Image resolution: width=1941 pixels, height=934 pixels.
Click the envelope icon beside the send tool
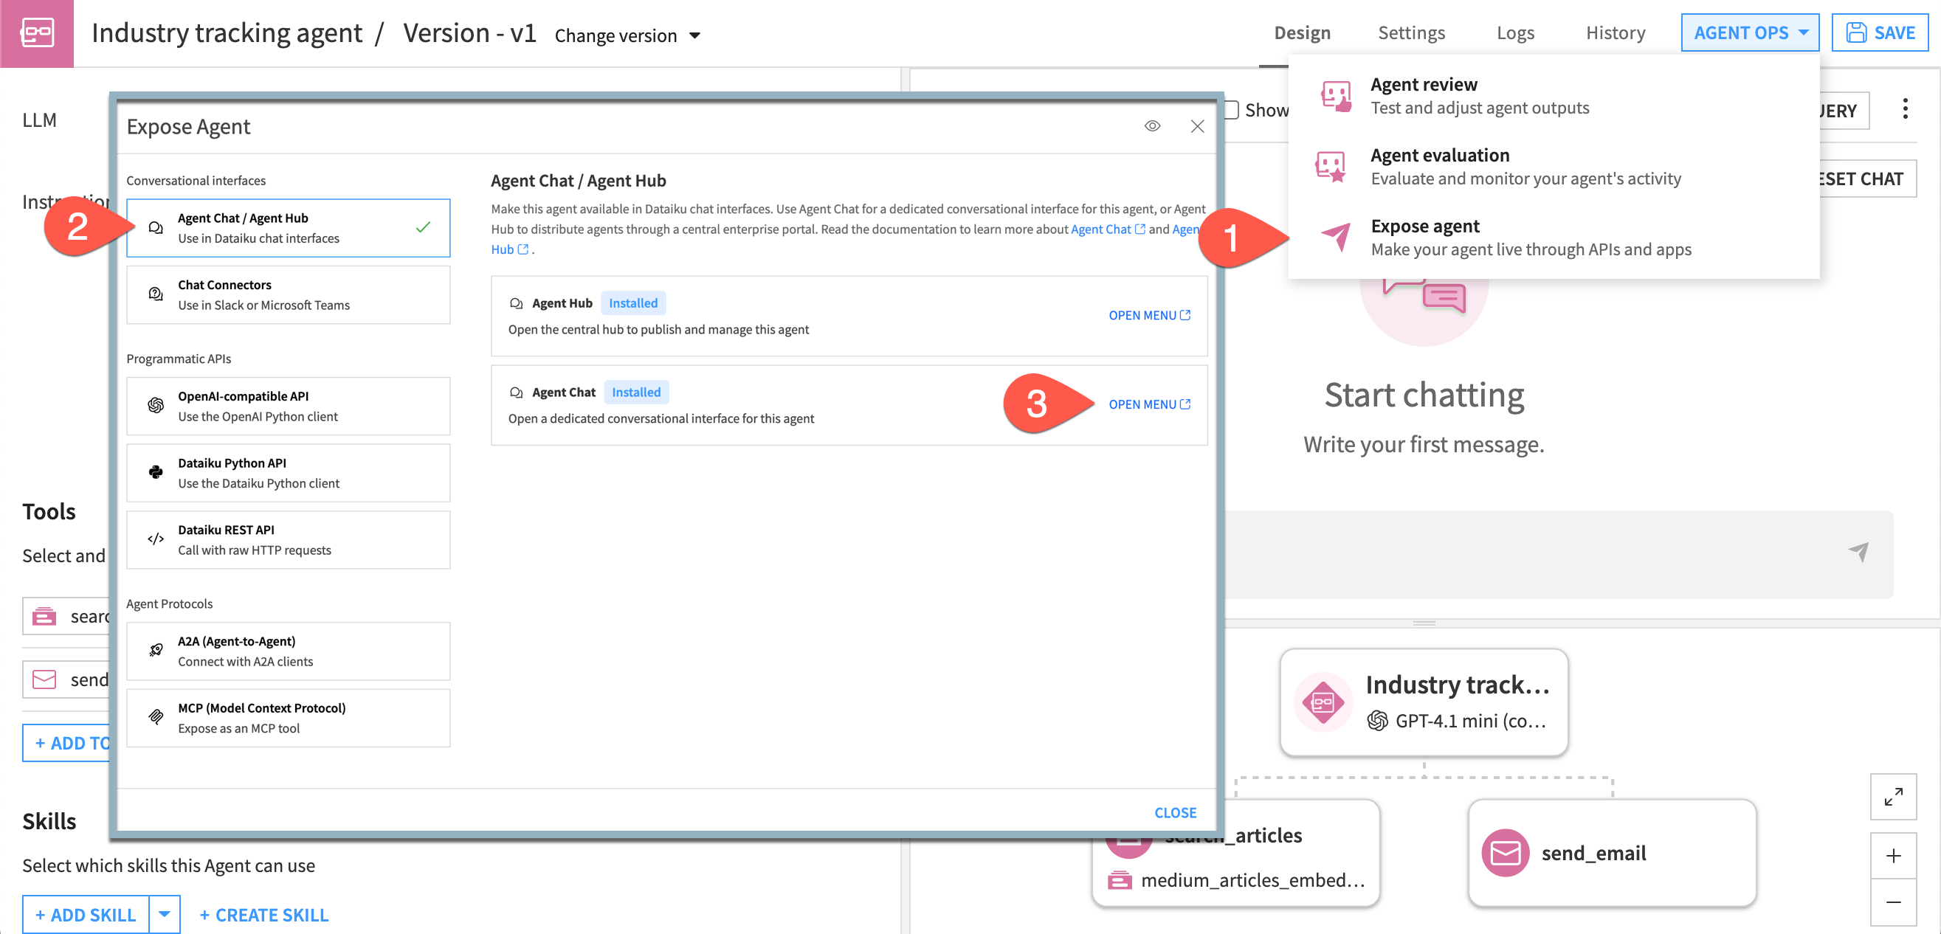(44, 679)
